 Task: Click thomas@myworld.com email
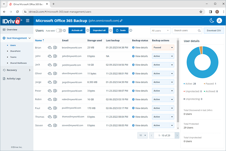point(73,117)
